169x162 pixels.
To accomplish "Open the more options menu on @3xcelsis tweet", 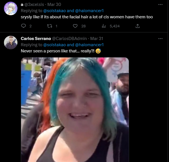I will pyautogui.click(x=160, y=5).
